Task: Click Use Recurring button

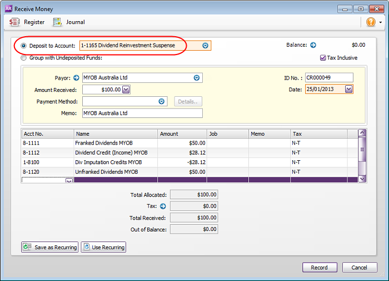Action: click(x=103, y=247)
